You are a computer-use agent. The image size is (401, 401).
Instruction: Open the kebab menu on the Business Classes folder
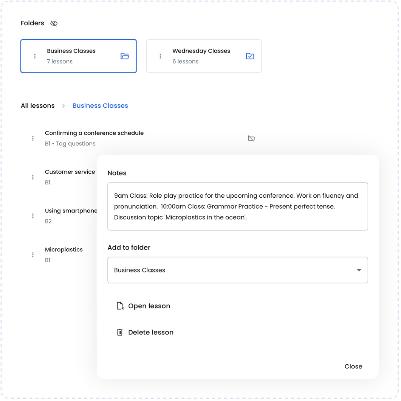click(x=35, y=56)
